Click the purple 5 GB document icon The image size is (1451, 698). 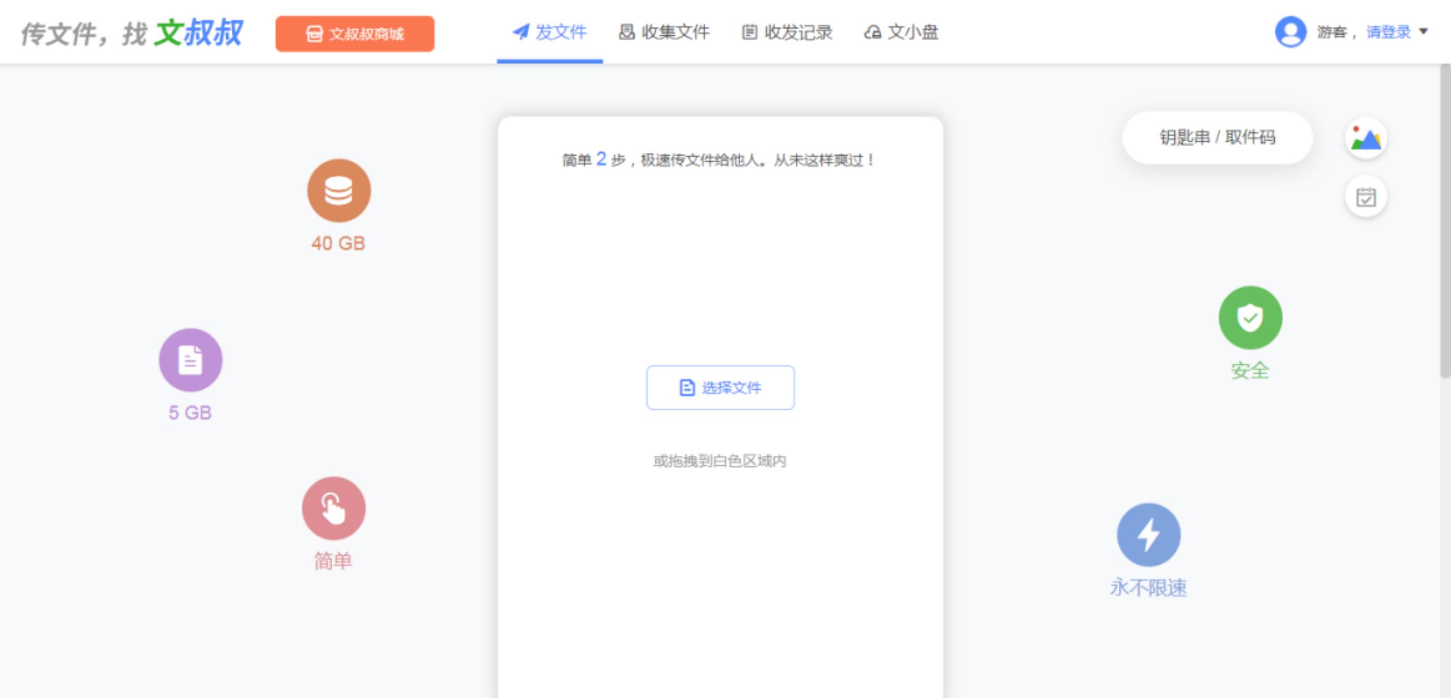point(190,360)
